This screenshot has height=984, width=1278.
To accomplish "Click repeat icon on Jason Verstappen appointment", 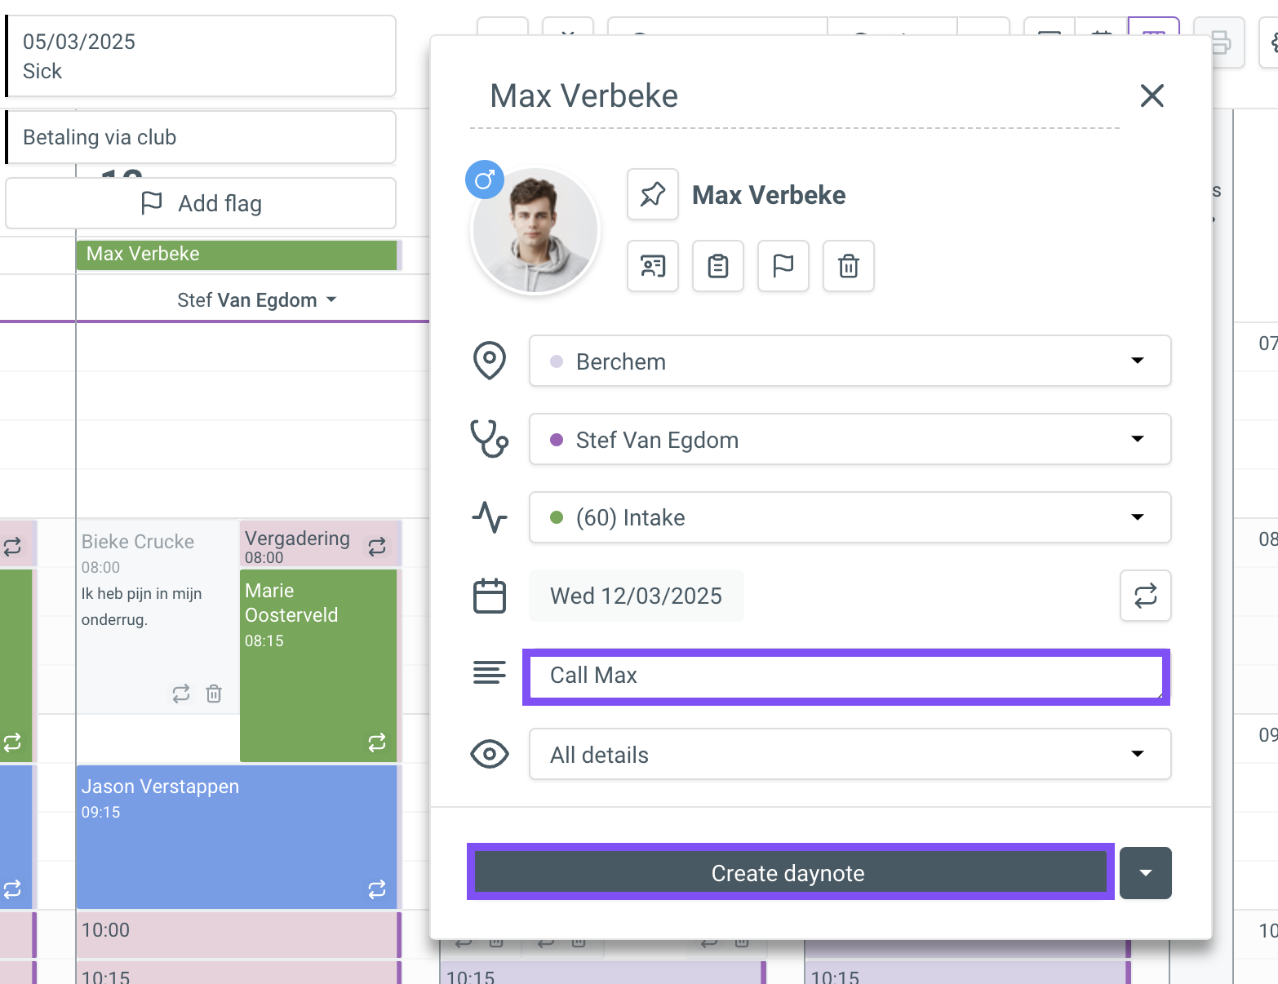I will (x=377, y=889).
